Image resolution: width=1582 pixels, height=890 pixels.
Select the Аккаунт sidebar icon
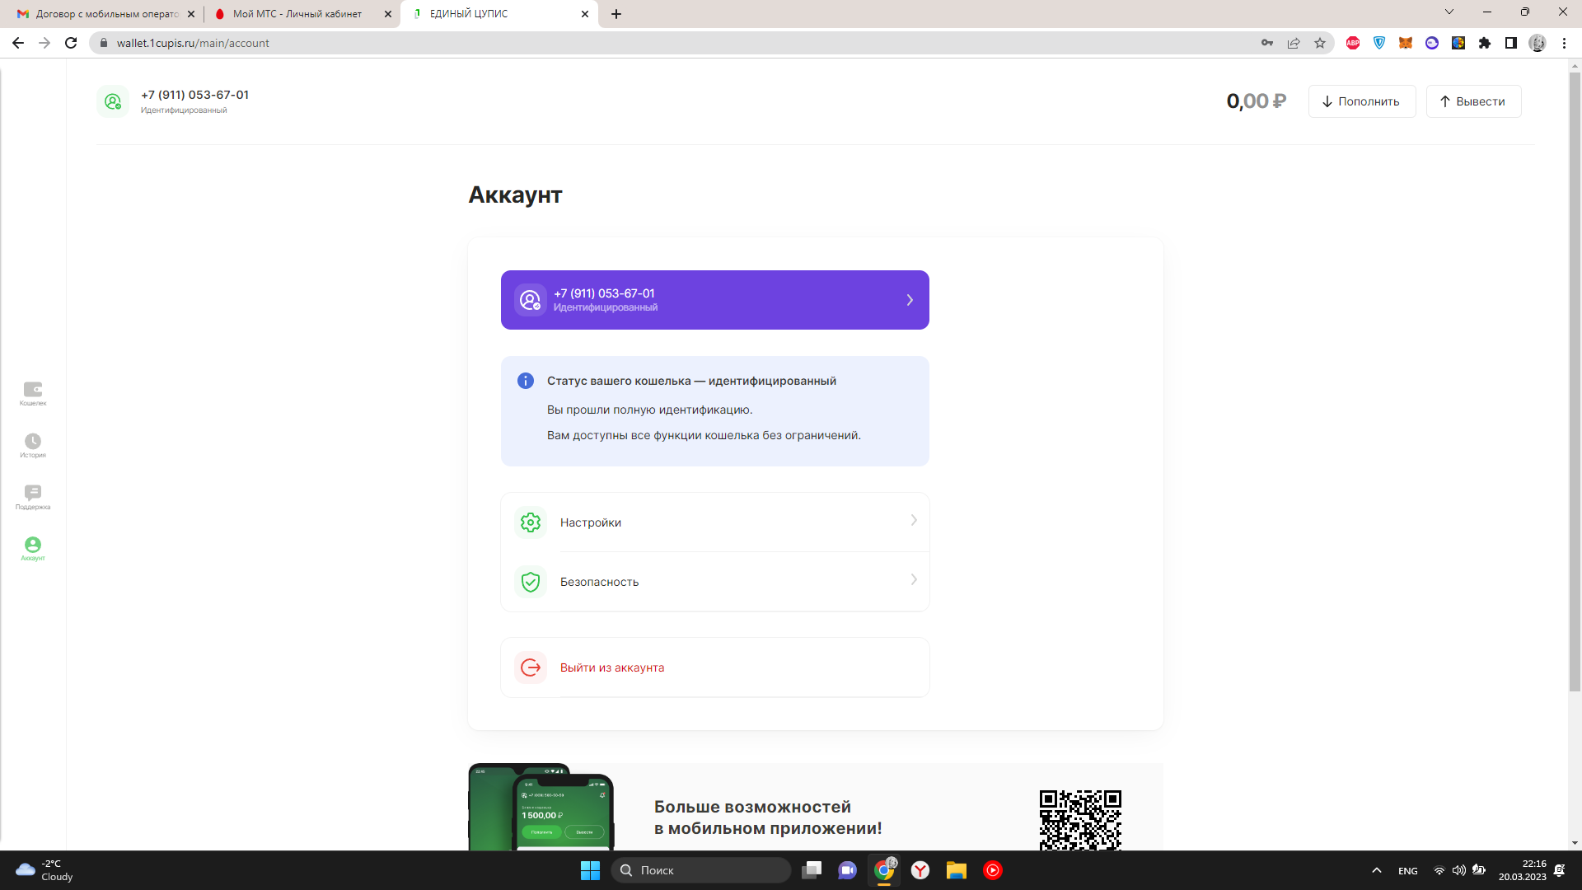pyautogui.click(x=33, y=545)
